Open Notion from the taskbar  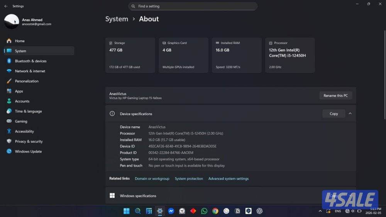point(237,211)
